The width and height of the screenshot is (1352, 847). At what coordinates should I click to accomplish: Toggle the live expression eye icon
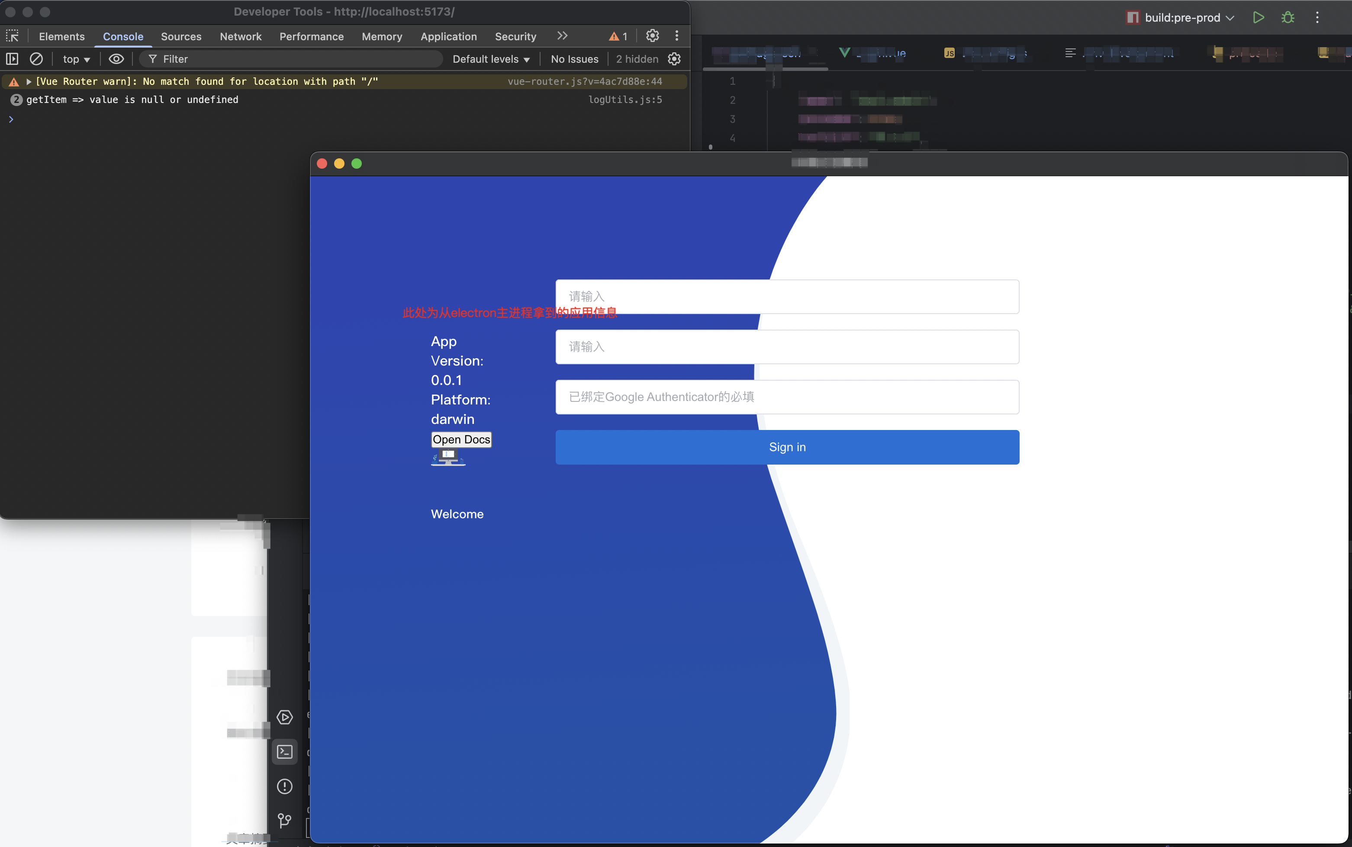pyautogui.click(x=116, y=59)
